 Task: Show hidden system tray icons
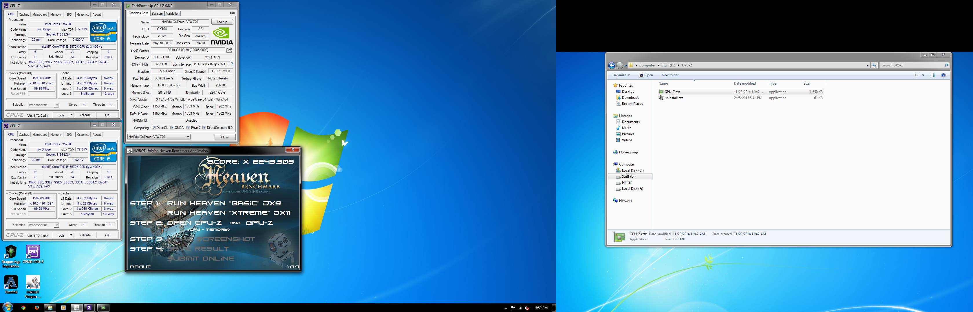point(505,308)
